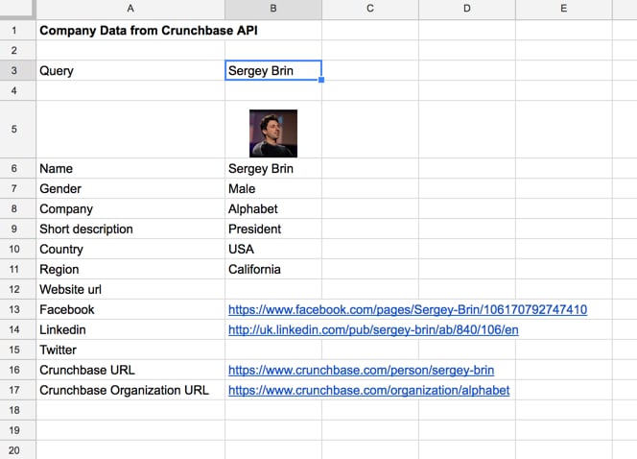Click the 'Query' label cell
637x459 pixels.
tap(130, 71)
